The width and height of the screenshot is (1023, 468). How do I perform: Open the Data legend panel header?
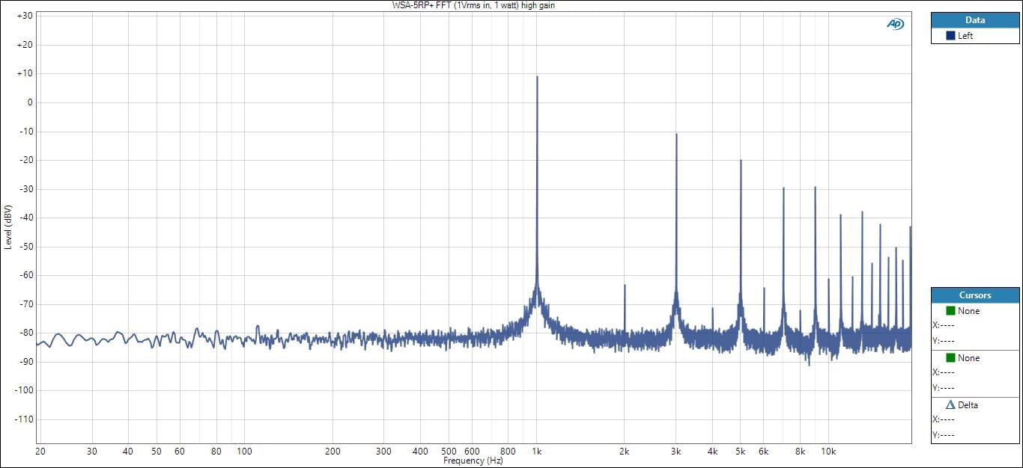[975, 20]
